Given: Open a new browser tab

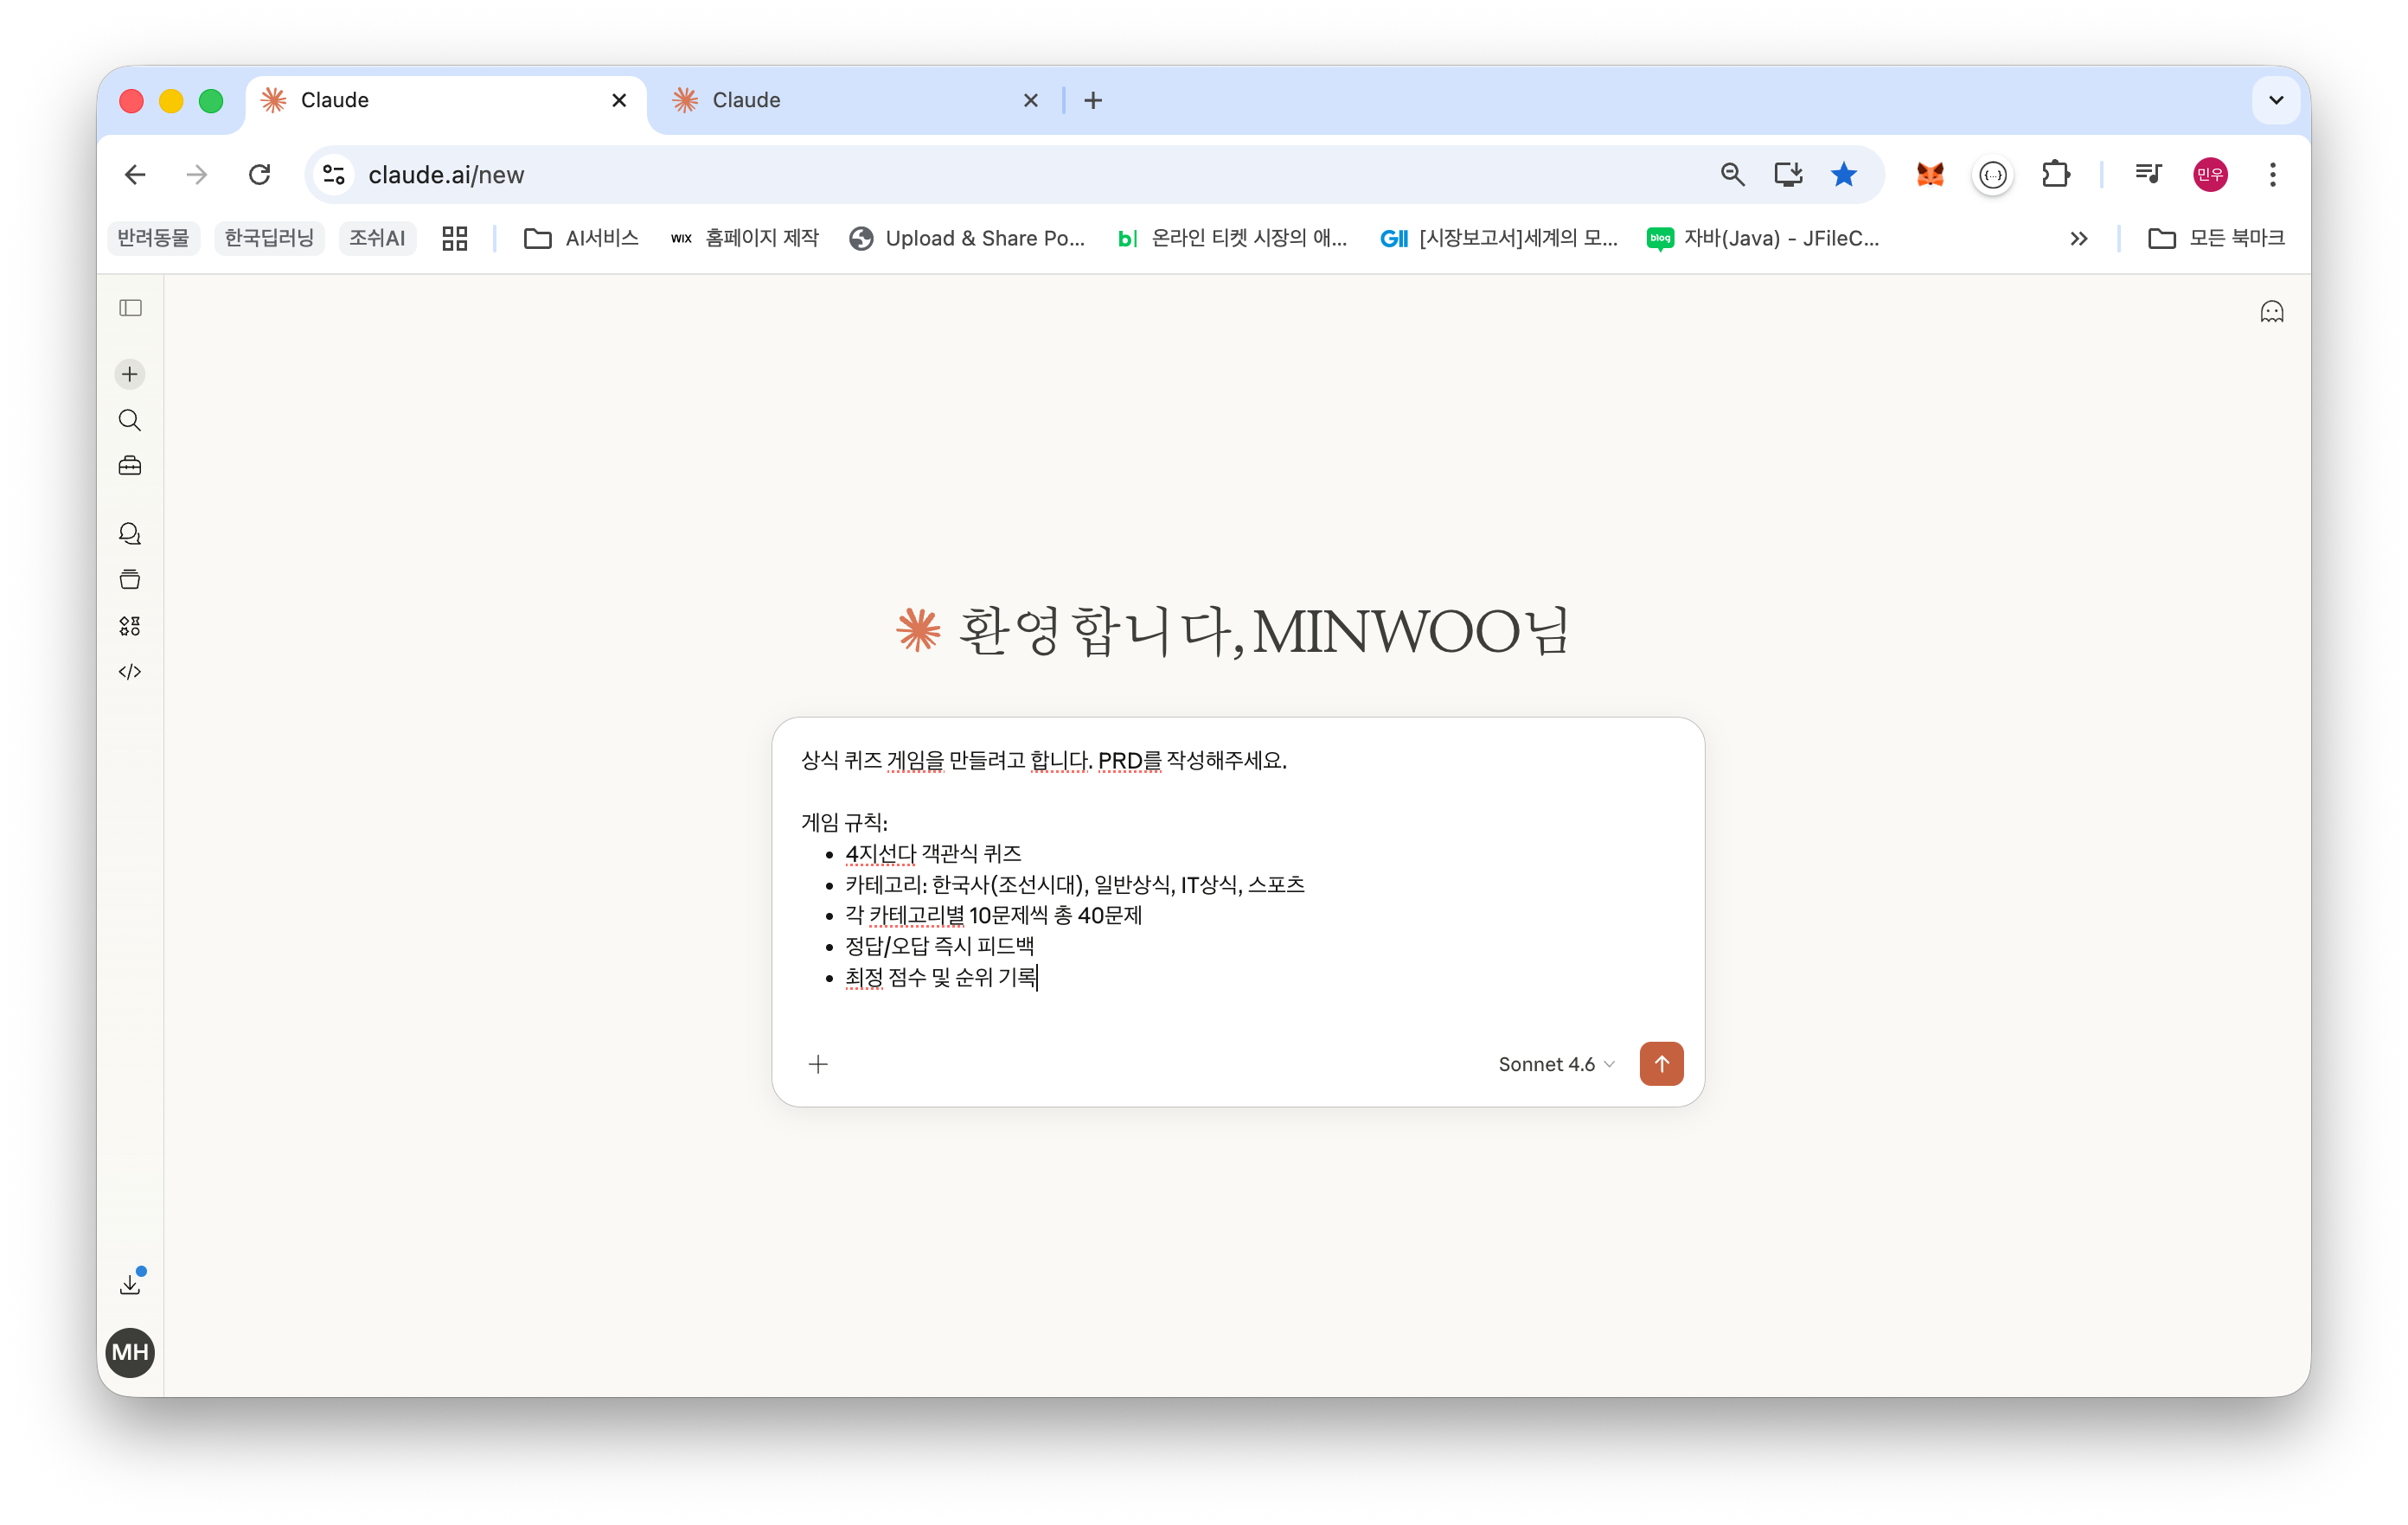Looking at the screenshot, I should tap(1093, 100).
